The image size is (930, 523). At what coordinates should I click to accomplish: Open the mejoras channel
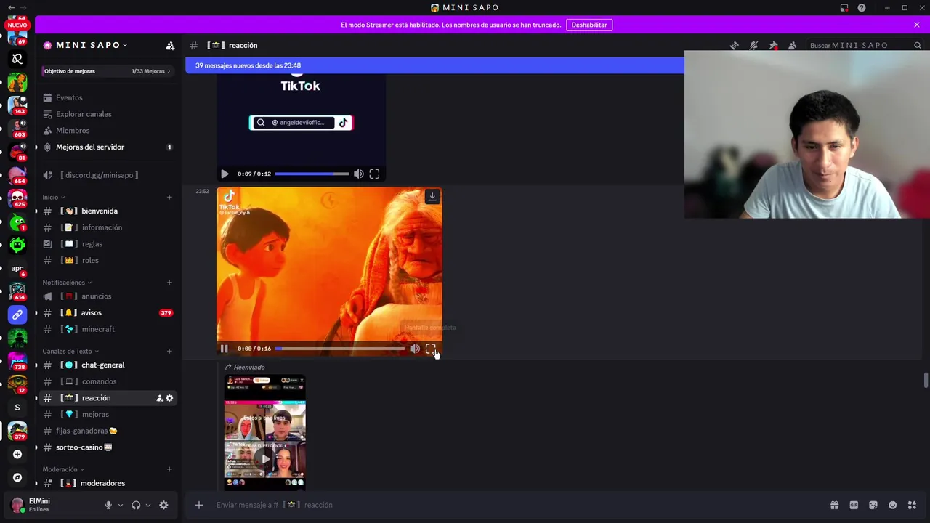coord(108,414)
